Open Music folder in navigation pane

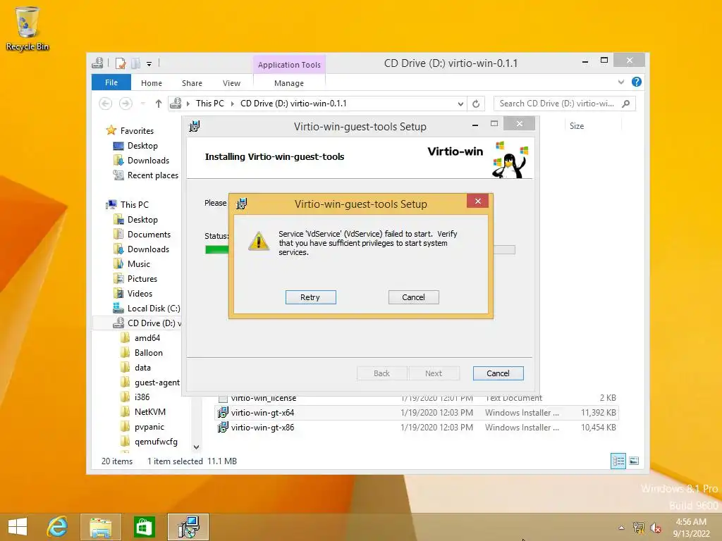[x=139, y=264]
